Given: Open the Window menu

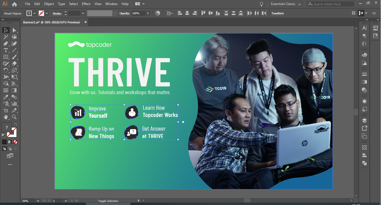Looking at the screenshot, I should pyautogui.click(x=111, y=4).
